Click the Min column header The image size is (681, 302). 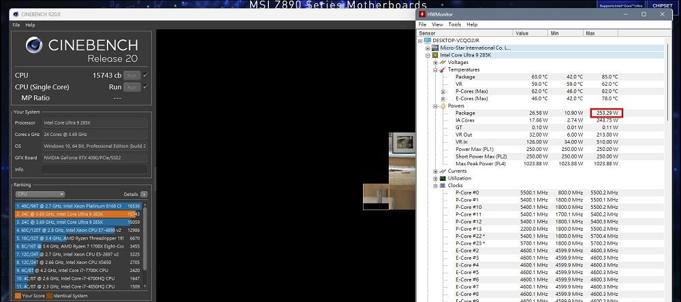tap(565, 33)
